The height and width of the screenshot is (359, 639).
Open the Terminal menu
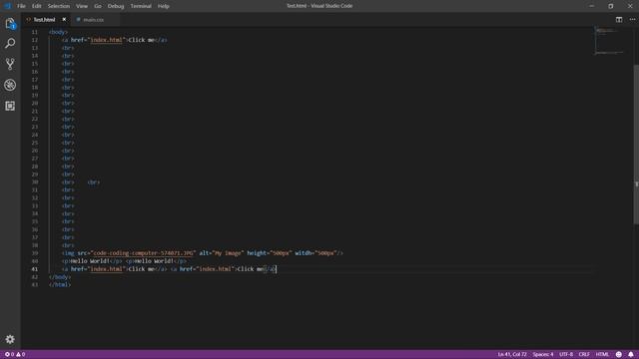141,6
